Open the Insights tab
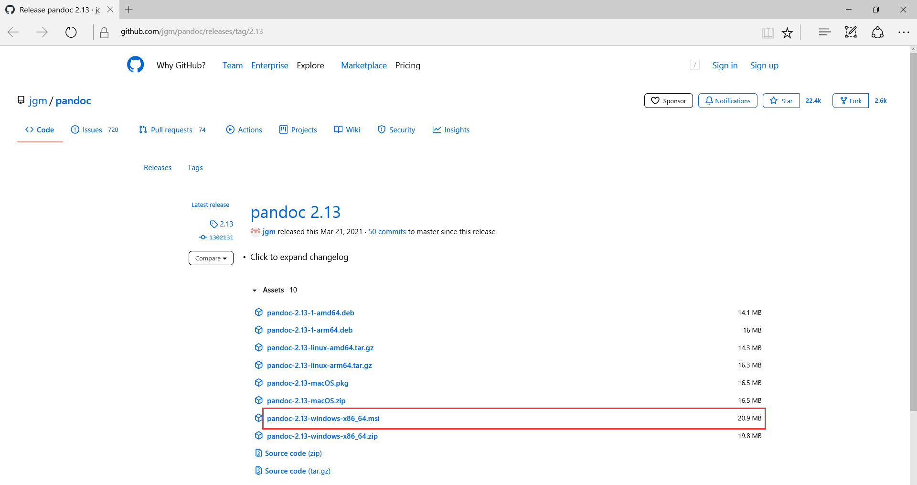This screenshot has height=485, width=917. (x=451, y=130)
